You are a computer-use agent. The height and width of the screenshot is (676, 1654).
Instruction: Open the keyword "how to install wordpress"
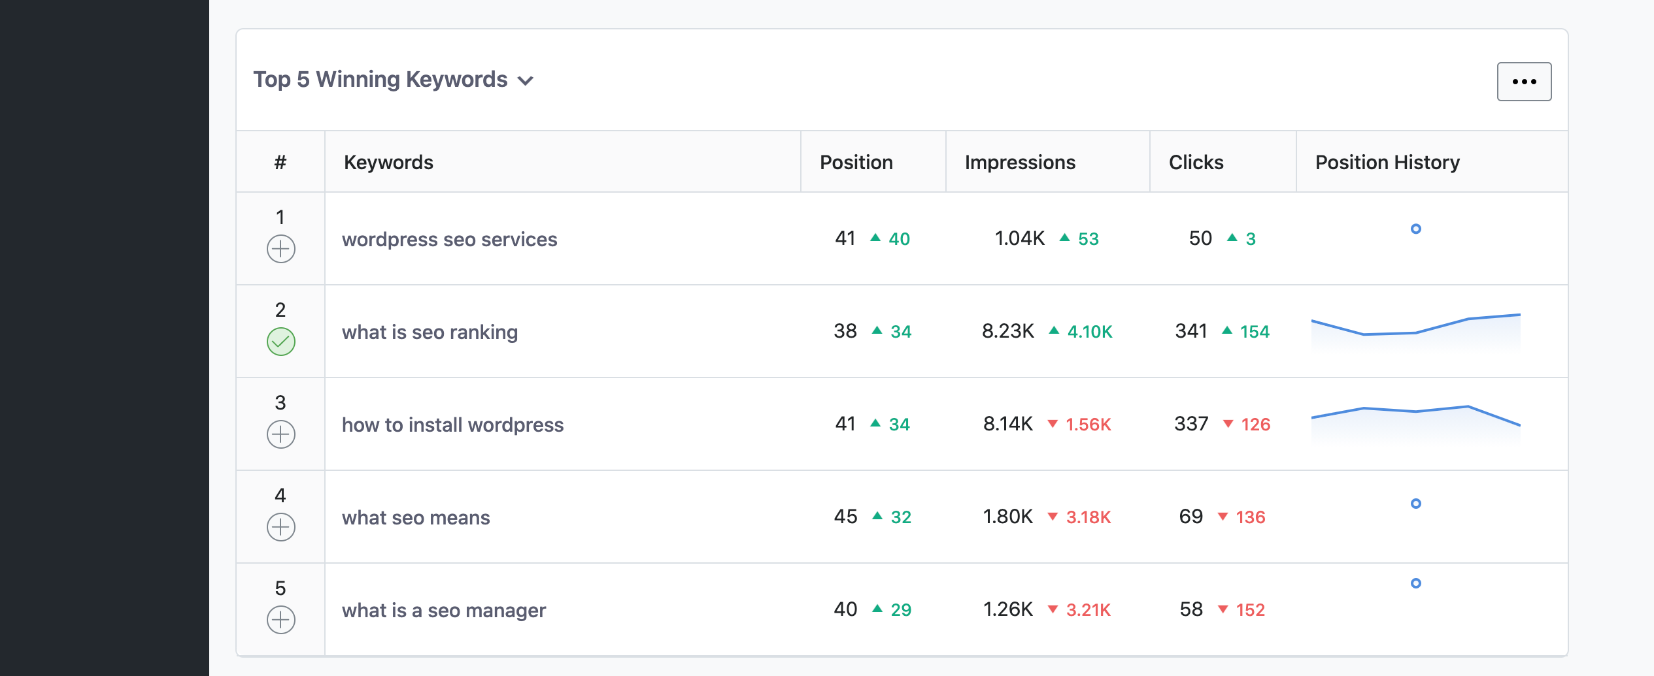point(453,424)
